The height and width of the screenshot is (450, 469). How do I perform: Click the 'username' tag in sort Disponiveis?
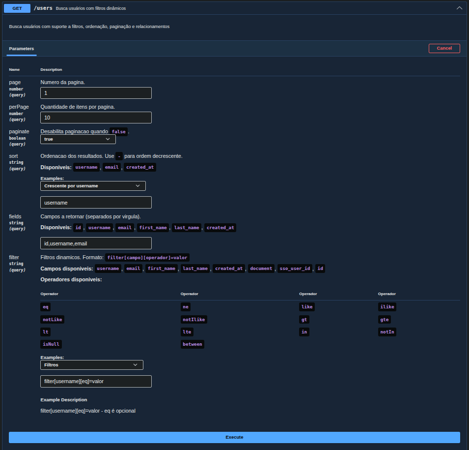[x=86, y=167]
